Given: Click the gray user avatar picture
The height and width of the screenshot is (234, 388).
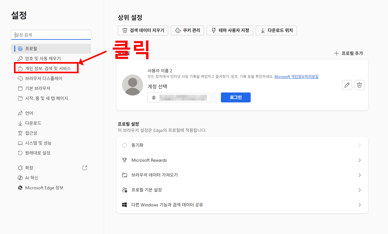Looking at the screenshot, I should (133, 85).
